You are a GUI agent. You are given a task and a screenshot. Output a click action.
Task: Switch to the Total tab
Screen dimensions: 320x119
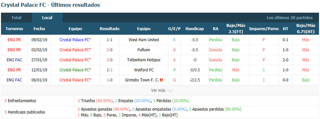tap(16, 18)
